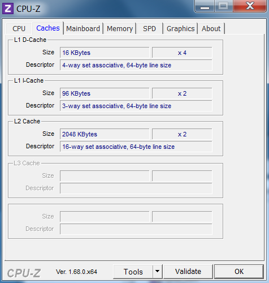Click L1 D-Cache size field 16 KBytes

tap(105, 53)
